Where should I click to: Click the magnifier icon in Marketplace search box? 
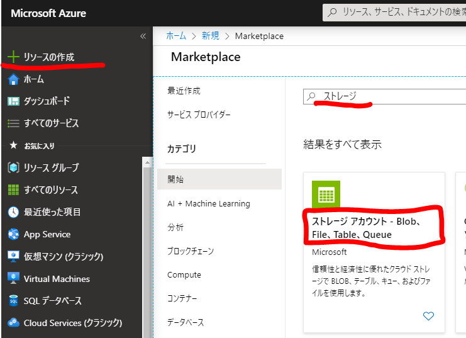pos(311,96)
